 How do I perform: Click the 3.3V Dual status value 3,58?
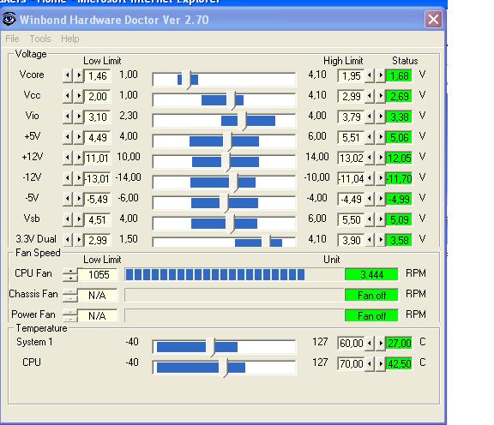click(x=399, y=240)
